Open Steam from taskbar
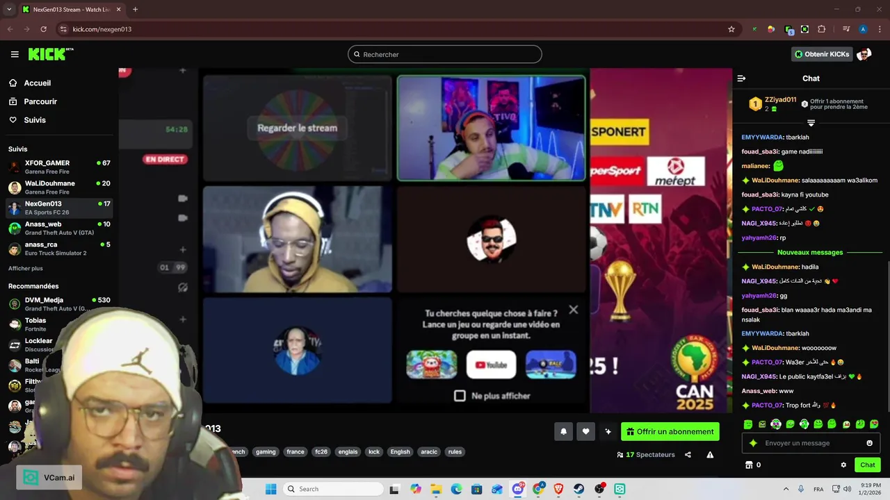 click(578, 489)
